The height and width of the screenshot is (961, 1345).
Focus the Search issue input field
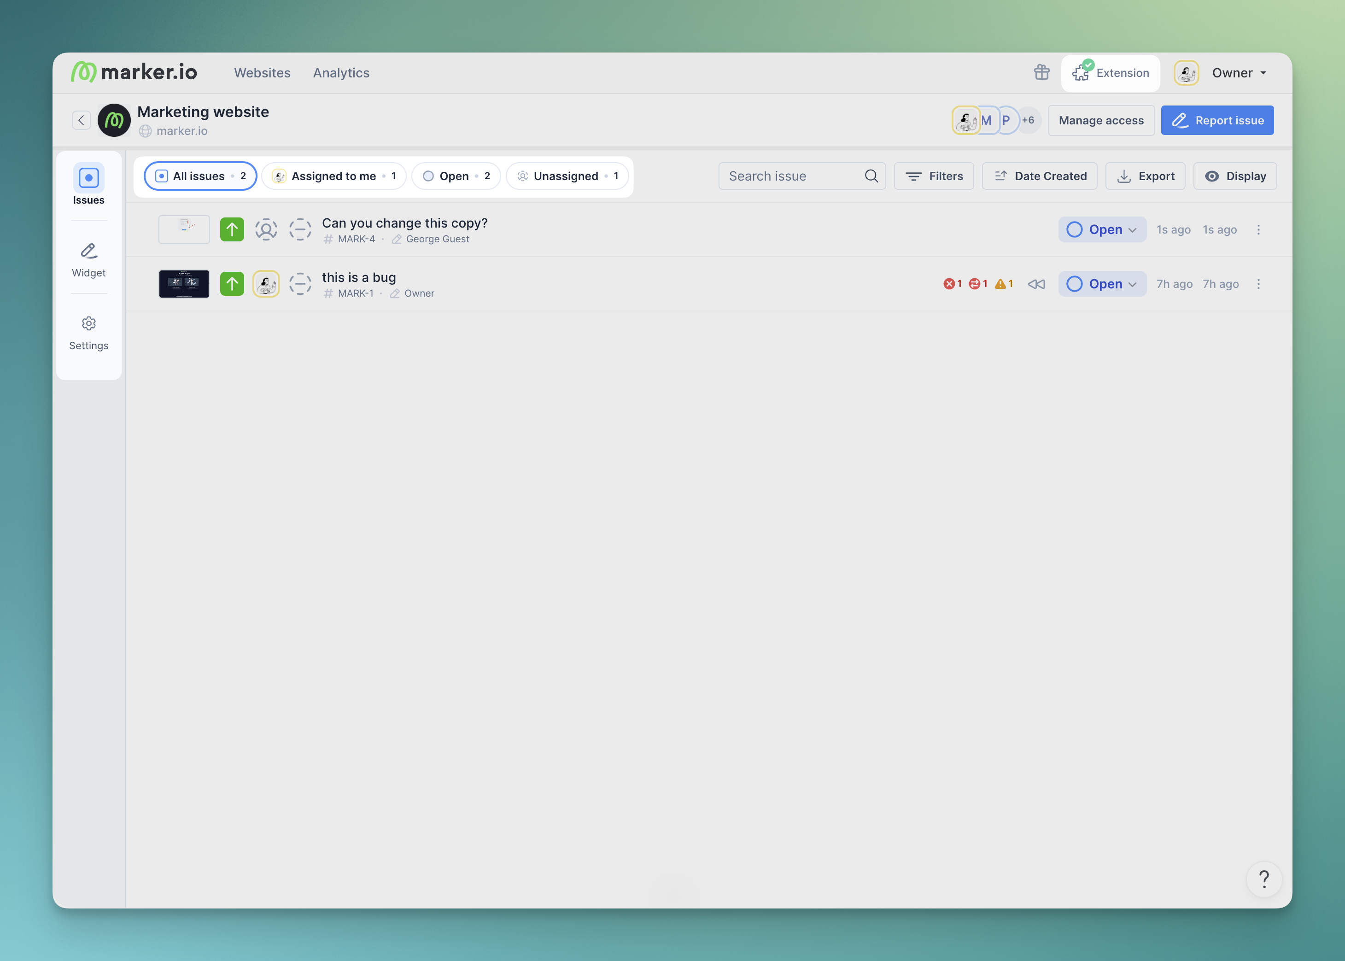(793, 176)
